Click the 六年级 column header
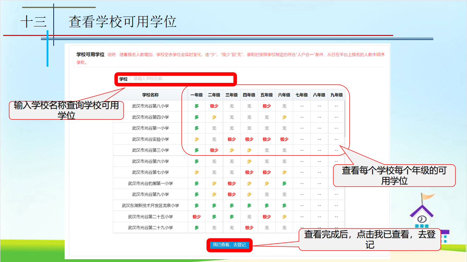This screenshot has width=467, height=262. point(284,95)
